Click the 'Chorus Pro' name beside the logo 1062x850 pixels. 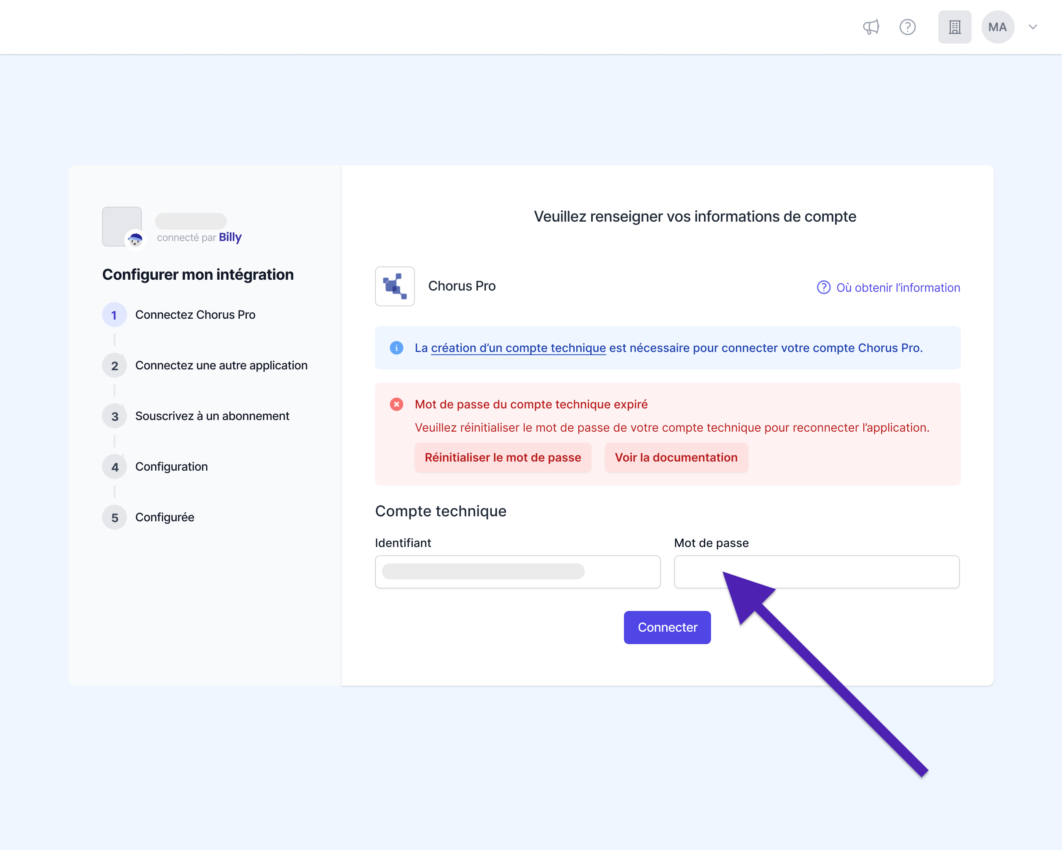462,286
